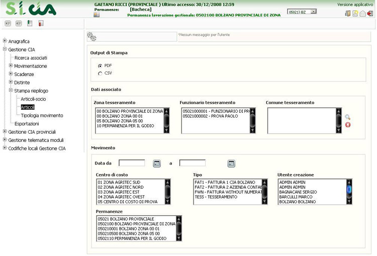Click the Tipo list scroll down arrow
377x256 pixels.
(264, 202)
